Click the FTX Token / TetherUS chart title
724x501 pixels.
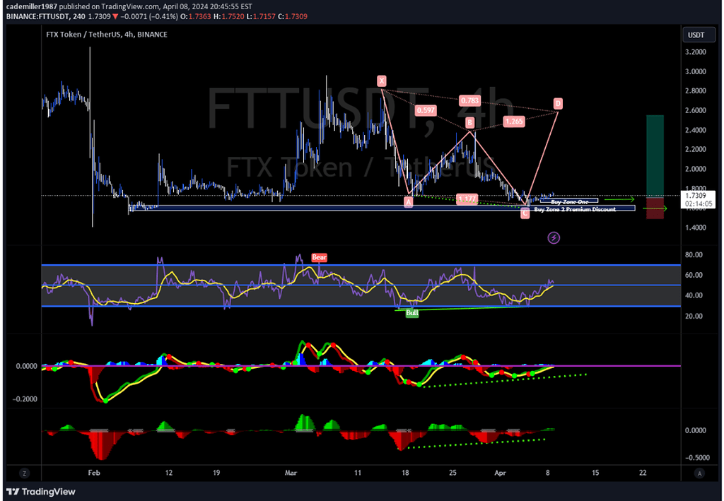[x=107, y=35]
